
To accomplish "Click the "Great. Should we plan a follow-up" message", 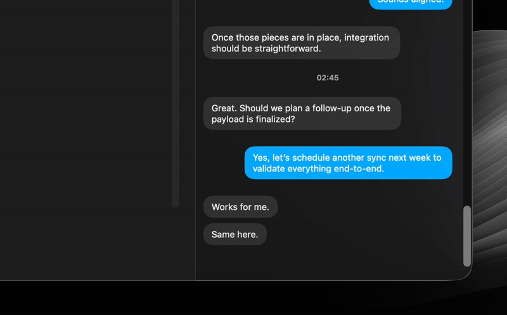I will (302, 113).
